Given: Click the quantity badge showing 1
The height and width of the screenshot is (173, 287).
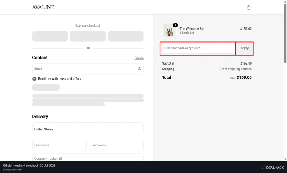Looking at the screenshot, I should pyautogui.click(x=175, y=25).
